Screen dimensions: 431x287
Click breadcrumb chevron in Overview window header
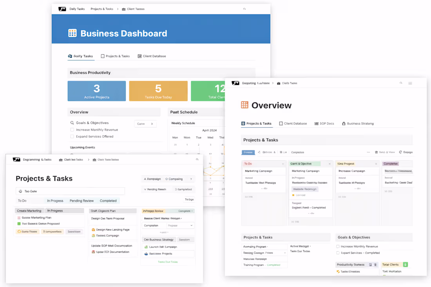pos(273,83)
